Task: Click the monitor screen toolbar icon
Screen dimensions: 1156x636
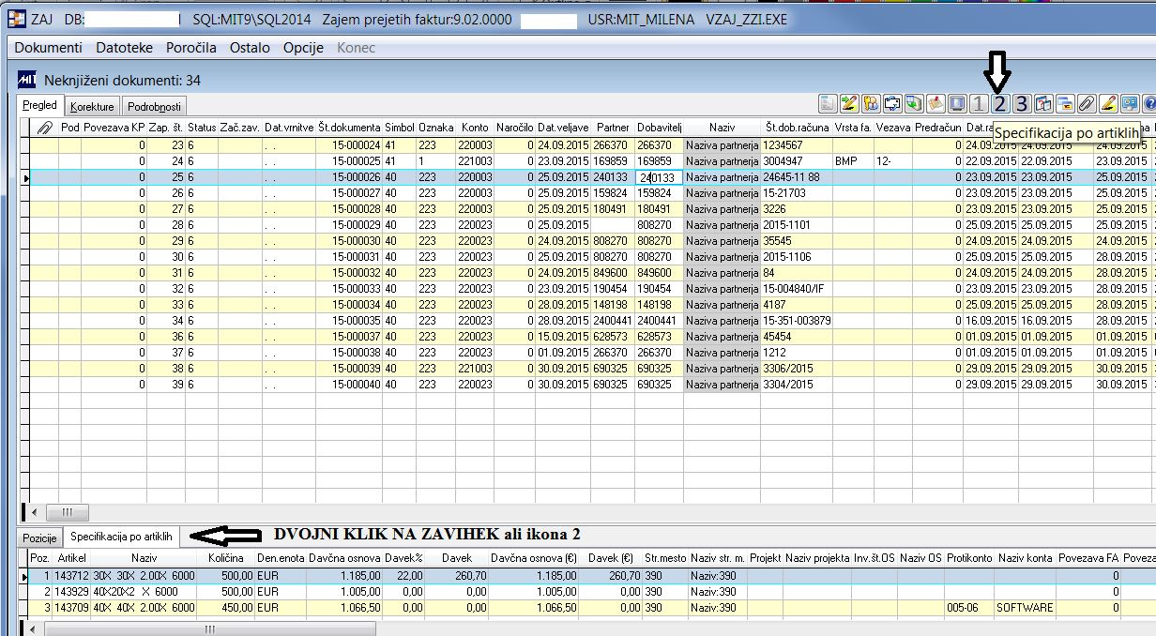Action: pos(957,104)
